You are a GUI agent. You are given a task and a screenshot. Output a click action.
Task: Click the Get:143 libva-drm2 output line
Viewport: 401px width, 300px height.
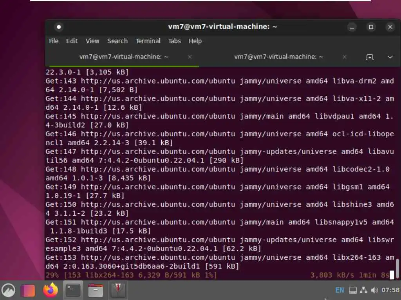click(220, 86)
